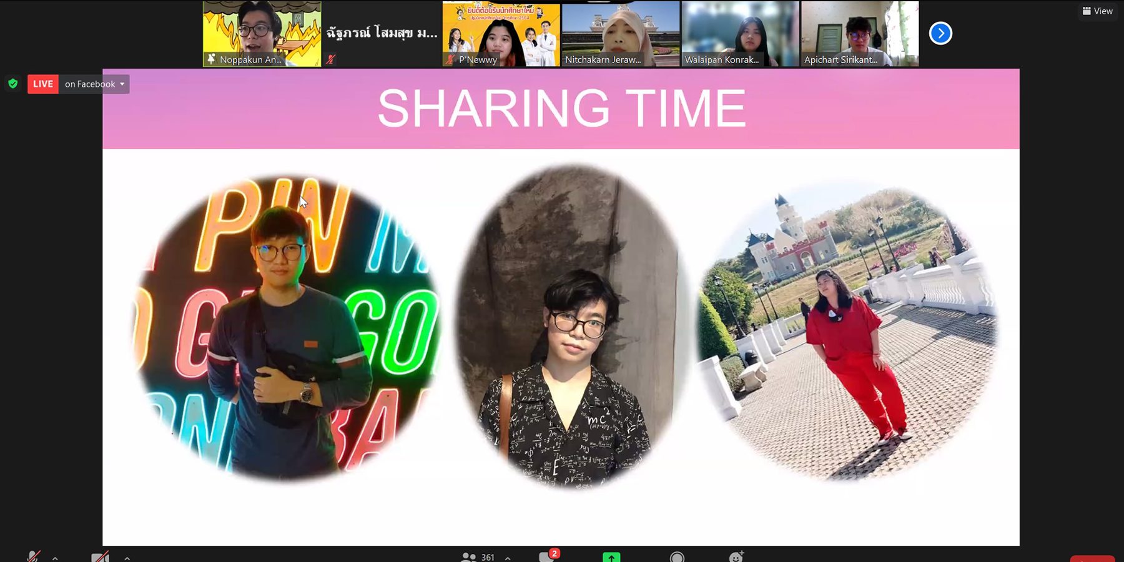Show next page of video thumbnails
This screenshot has width=1124, height=562.
click(x=940, y=33)
